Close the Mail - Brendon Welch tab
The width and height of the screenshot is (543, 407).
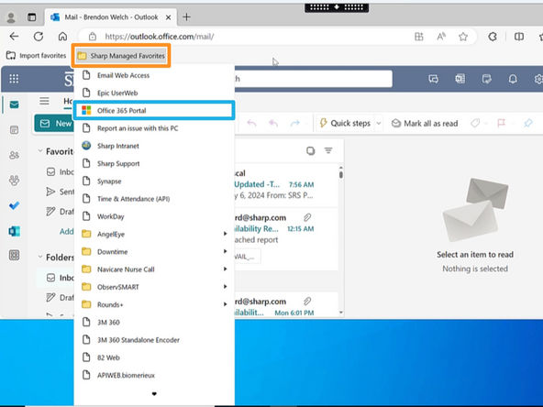click(x=168, y=17)
